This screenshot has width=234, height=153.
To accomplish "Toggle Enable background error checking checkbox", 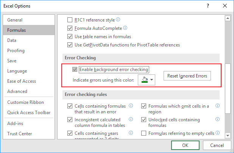I will click(75, 70).
